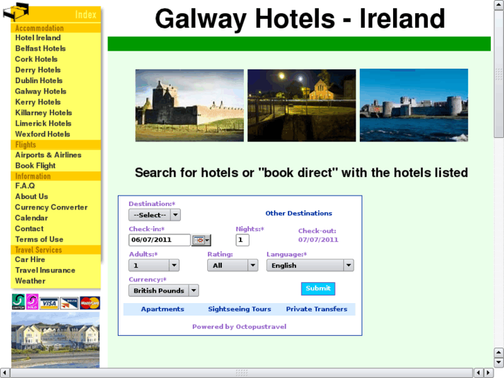The image size is (504, 378).
Task: Click into the Check-in date field
Action: [159, 240]
